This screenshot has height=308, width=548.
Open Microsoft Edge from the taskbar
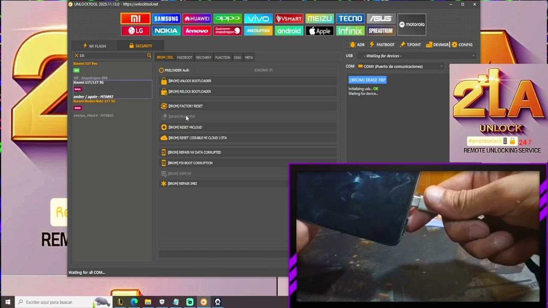coord(134,302)
